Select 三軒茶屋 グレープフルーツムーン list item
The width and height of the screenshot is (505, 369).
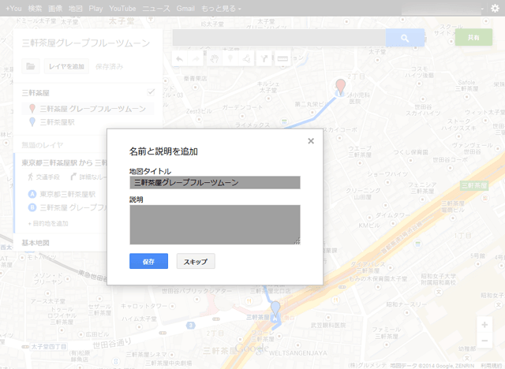click(x=88, y=109)
